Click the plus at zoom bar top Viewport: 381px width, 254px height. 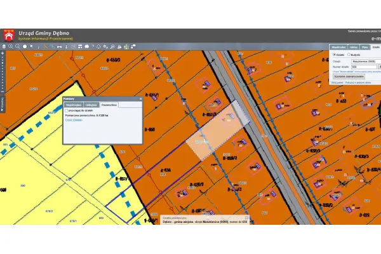coord(3,53)
